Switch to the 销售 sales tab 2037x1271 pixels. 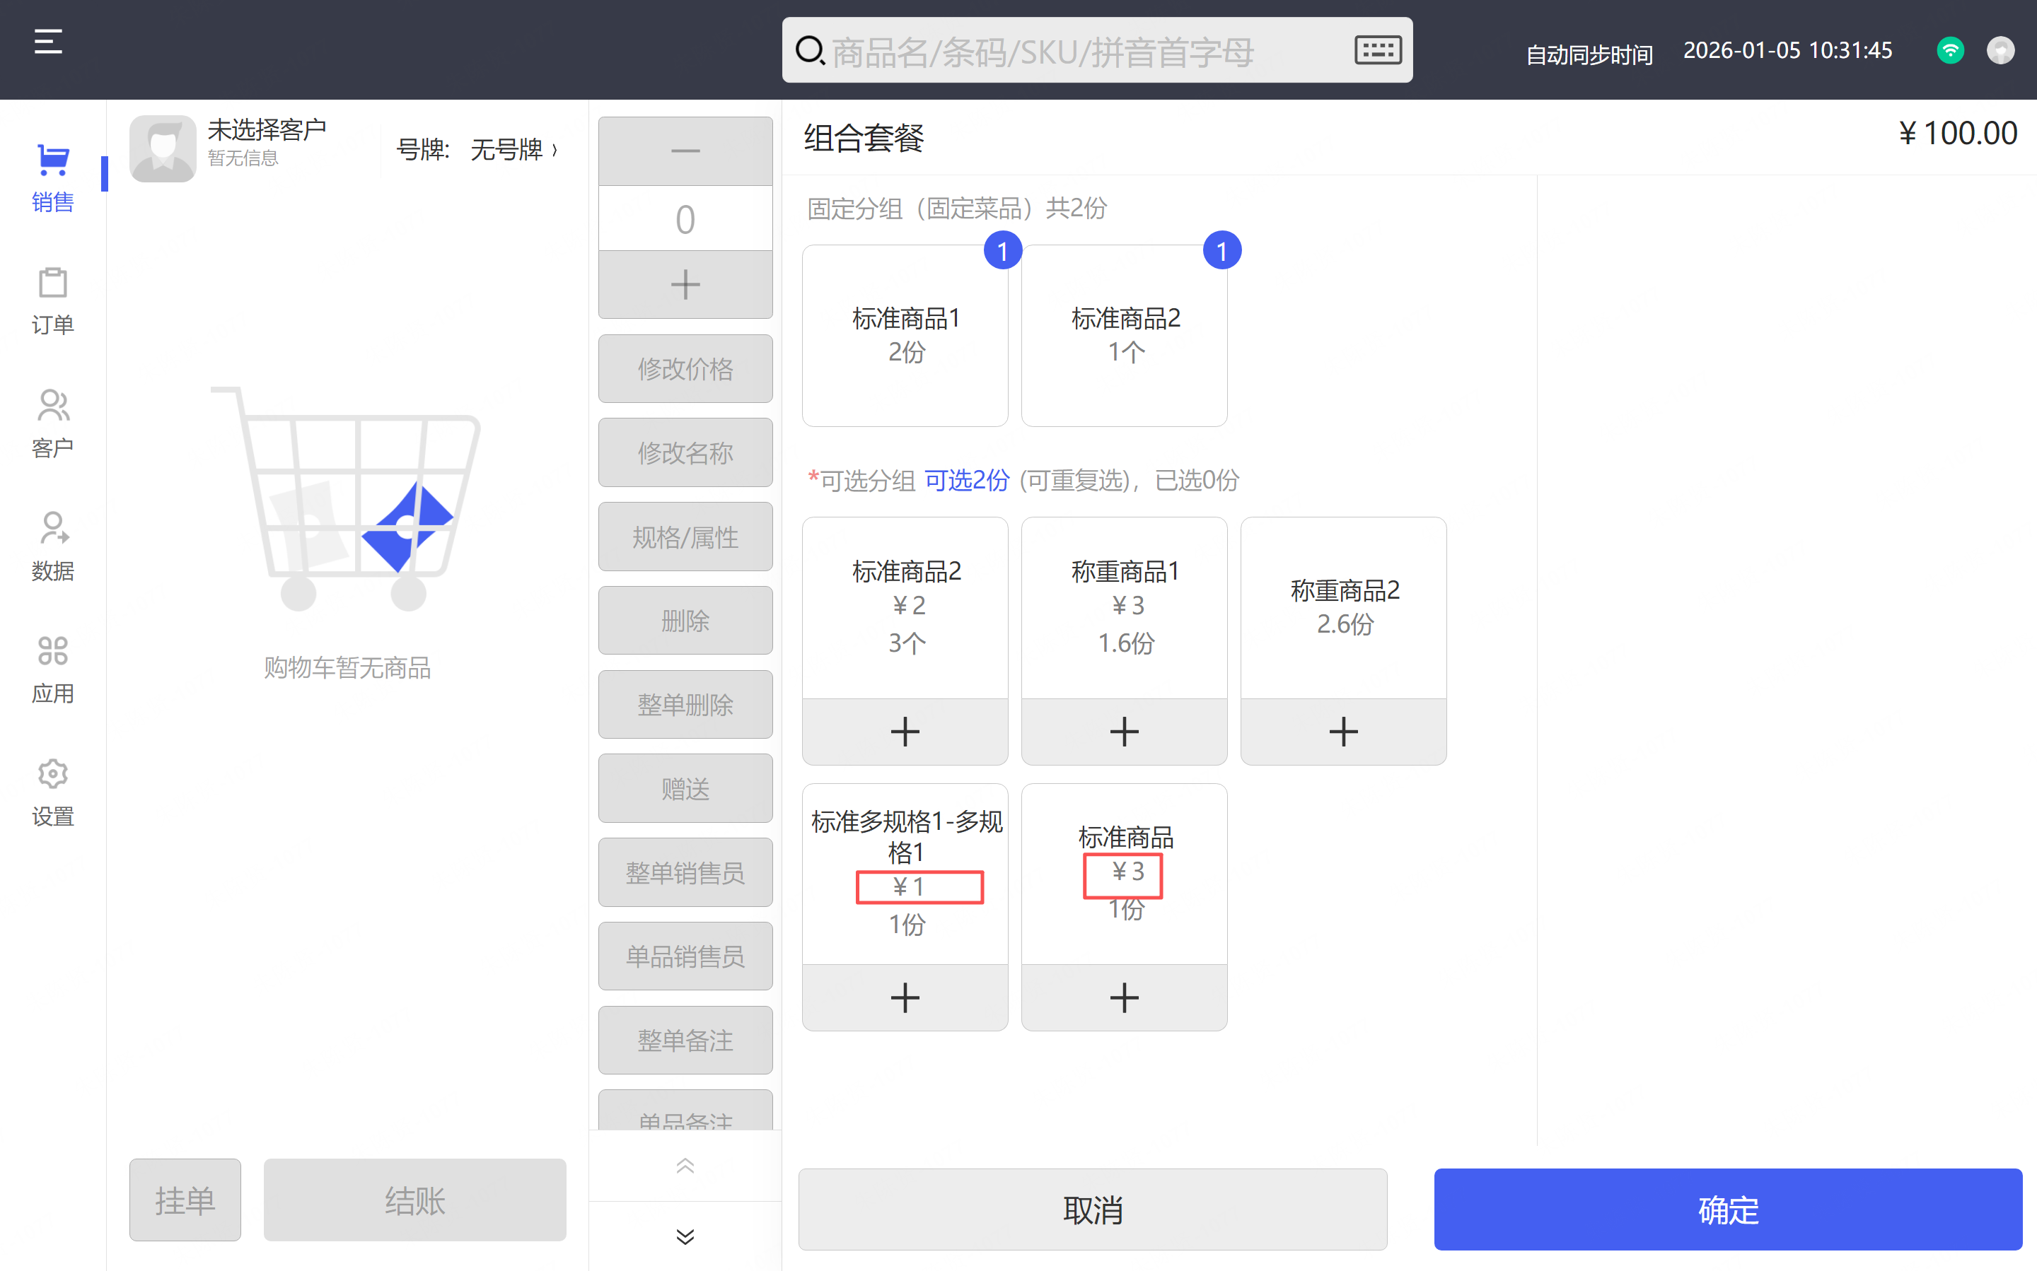52,177
